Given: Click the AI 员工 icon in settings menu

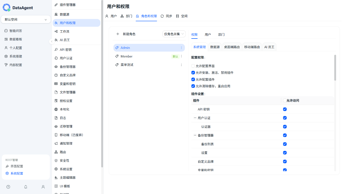Looking at the screenshot, I should click(56, 40).
